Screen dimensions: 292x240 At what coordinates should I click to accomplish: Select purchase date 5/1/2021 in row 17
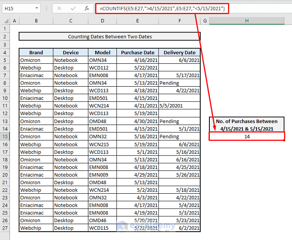pyautogui.click(x=138, y=152)
